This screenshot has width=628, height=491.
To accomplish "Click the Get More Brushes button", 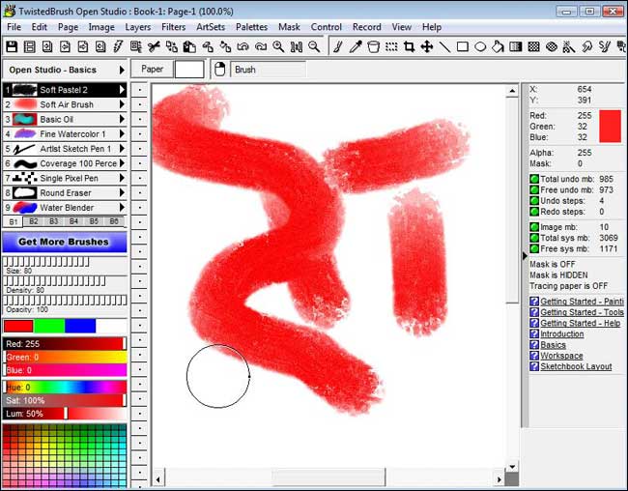I will tap(65, 242).
